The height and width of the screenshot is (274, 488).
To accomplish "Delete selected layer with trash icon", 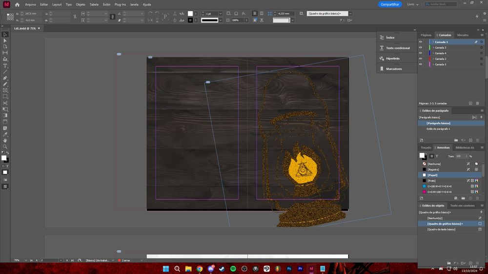I will click(x=478, y=103).
